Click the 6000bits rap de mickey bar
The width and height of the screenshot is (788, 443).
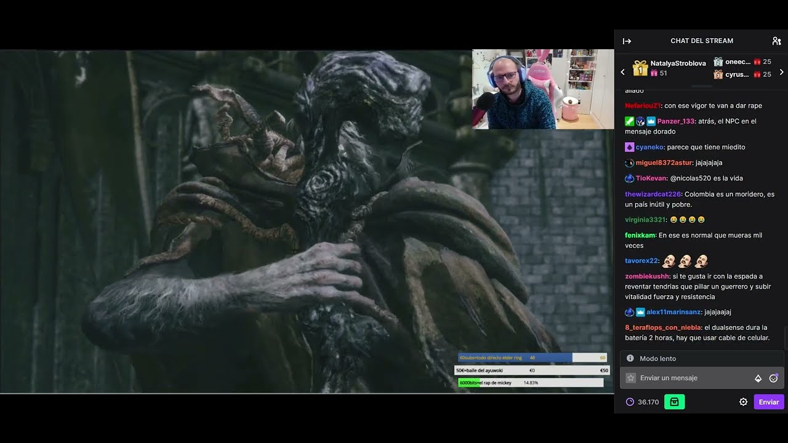pyautogui.click(x=531, y=383)
